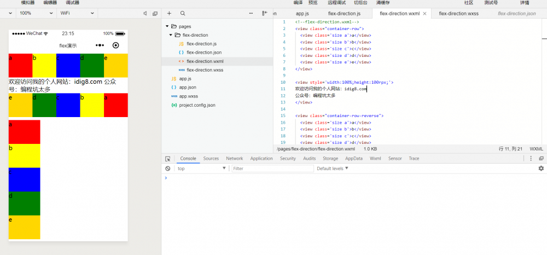The image size is (547, 255).
Task: Select flex-direction.js in the file tree
Action: coord(201,44)
